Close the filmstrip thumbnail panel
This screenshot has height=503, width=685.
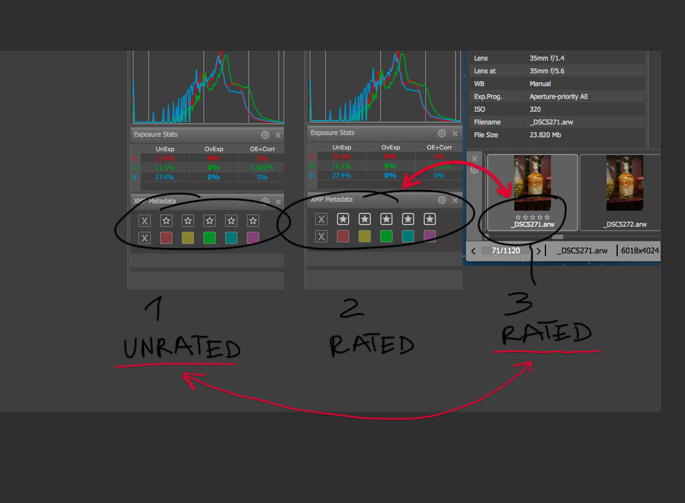pyautogui.click(x=474, y=159)
